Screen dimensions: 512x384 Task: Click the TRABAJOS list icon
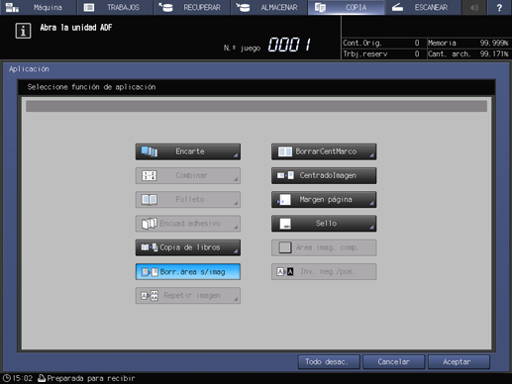click(89, 7)
